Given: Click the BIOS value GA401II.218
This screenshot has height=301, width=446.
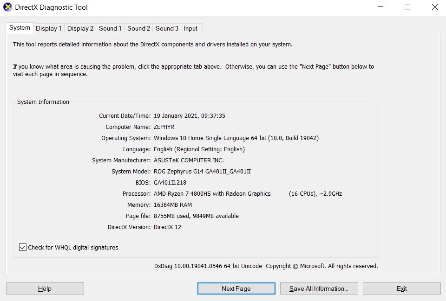Looking at the screenshot, I should click(x=170, y=183).
